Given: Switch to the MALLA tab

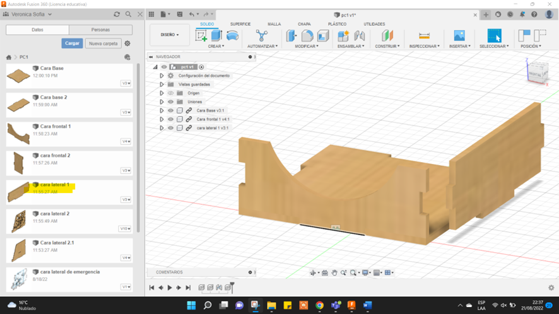Looking at the screenshot, I should click(274, 24).
